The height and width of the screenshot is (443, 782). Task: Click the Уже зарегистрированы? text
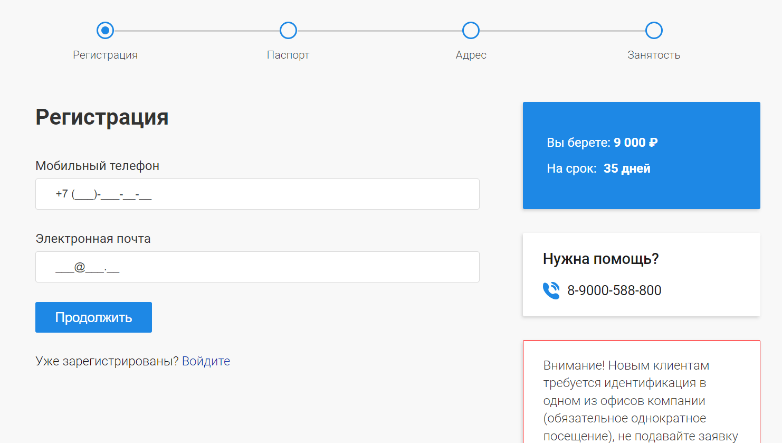107,361
